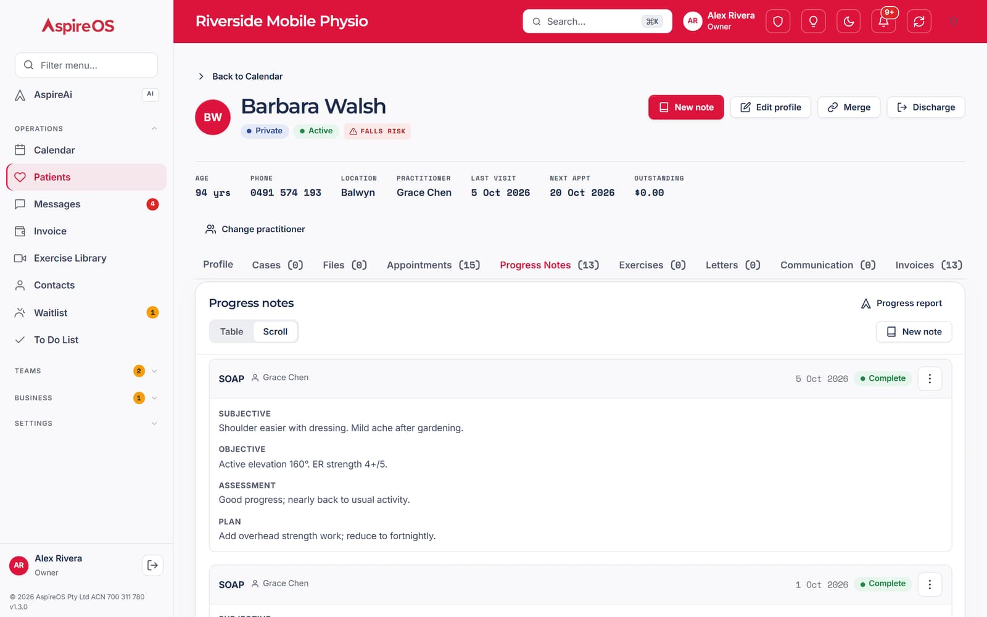Click the logout icon beside Alex Rivera
The height and width of the screenshot is (617, 987).
[152, 565]
